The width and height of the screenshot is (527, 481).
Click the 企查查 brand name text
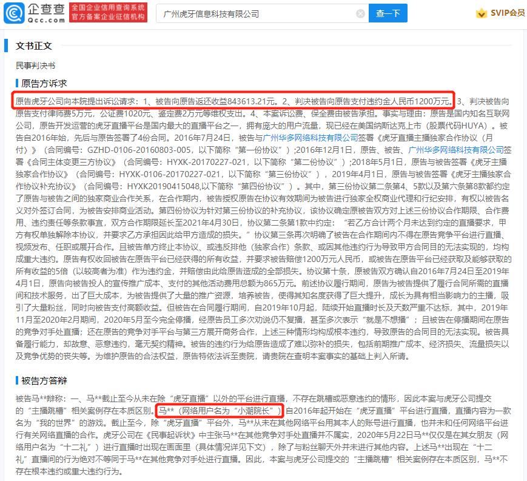point(46,9)
